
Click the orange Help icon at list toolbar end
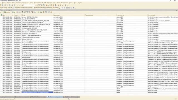point(51,12)
